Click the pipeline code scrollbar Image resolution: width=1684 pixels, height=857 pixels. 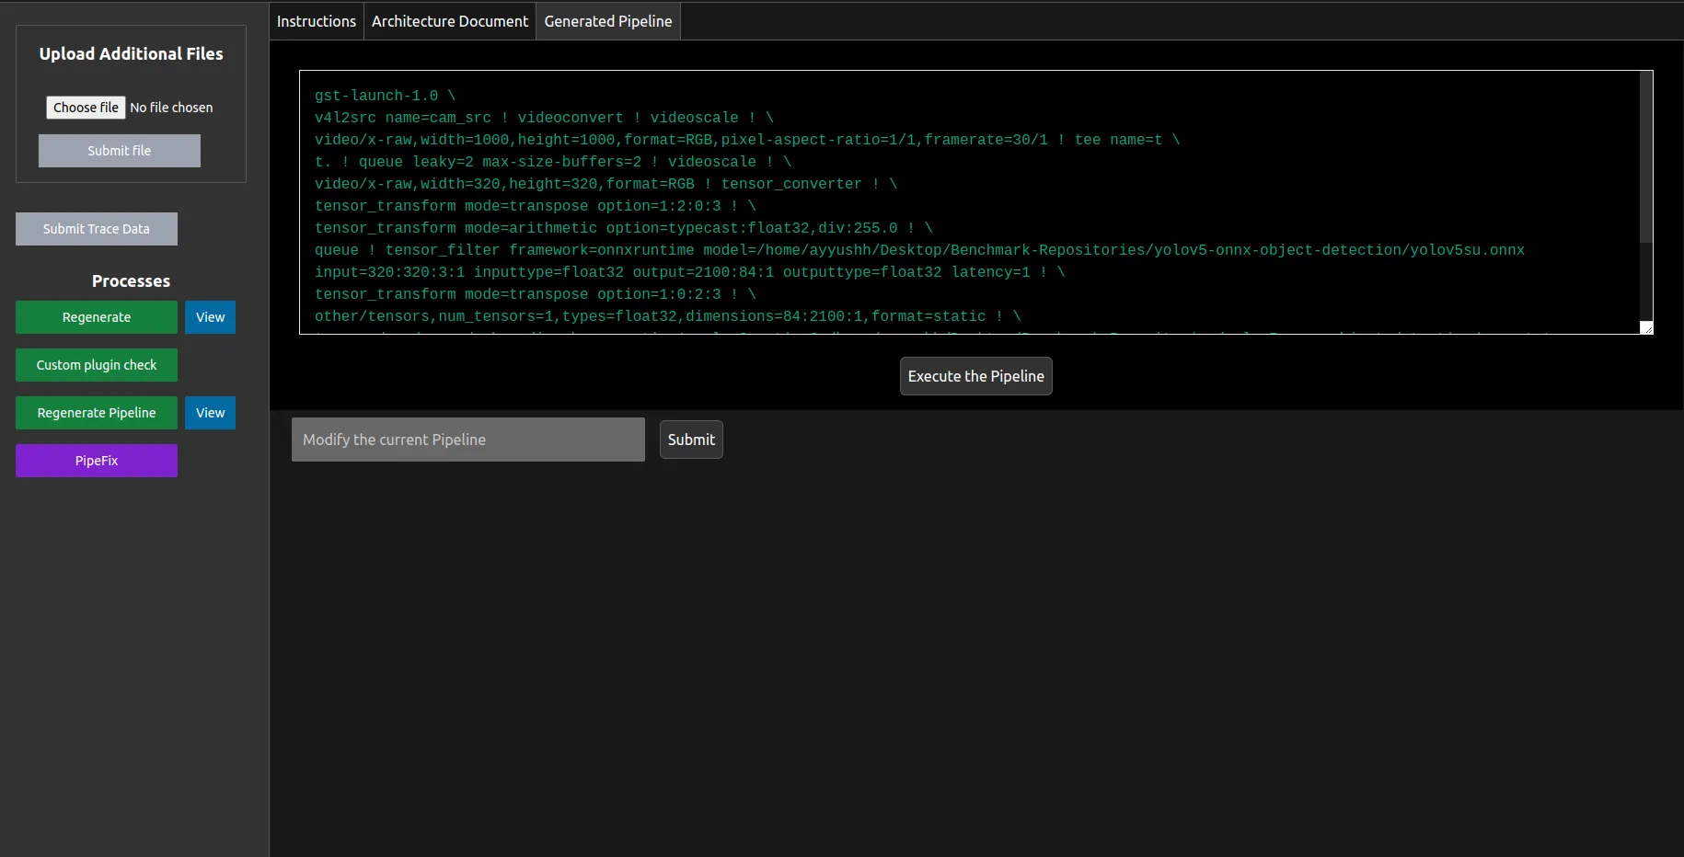pos(1646,156)
